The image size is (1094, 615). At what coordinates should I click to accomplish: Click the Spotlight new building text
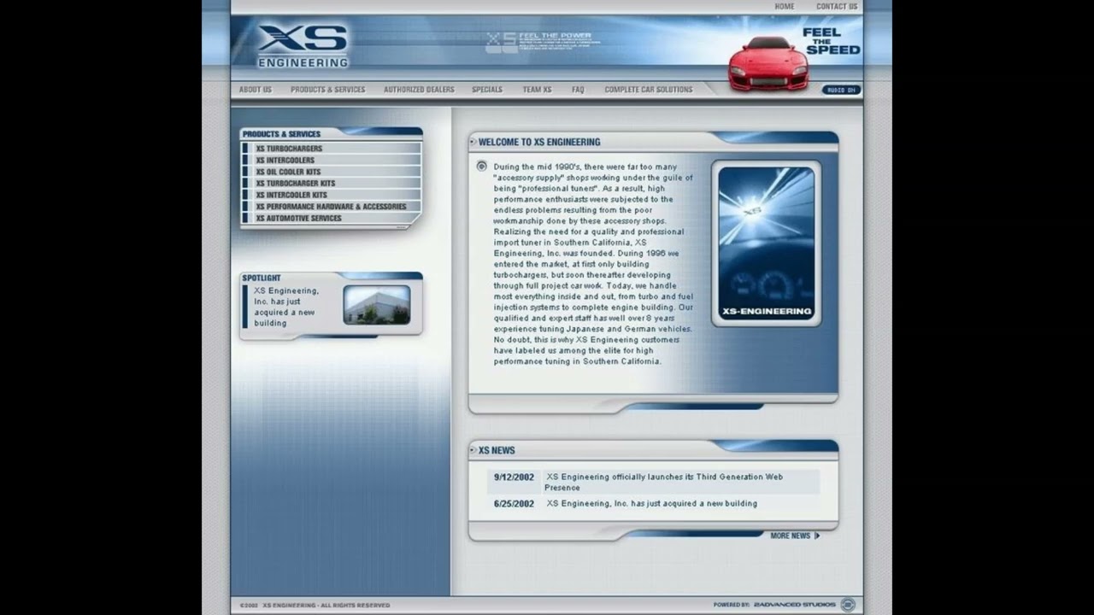(286, 307)
